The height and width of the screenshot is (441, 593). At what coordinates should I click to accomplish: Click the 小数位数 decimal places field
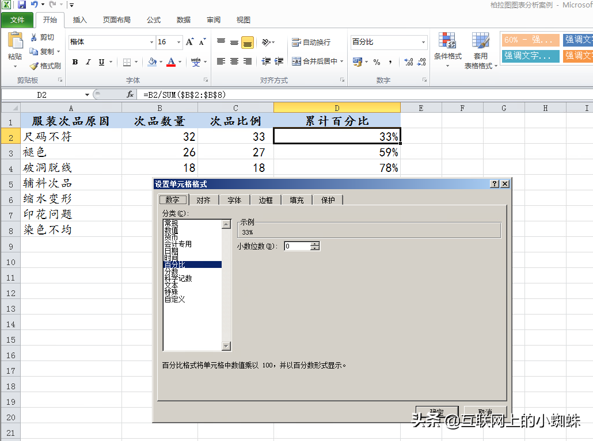[297, 246]
